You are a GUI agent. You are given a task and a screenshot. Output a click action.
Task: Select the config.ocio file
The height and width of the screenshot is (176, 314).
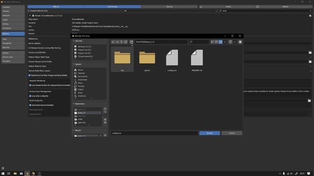pyautogui.click(x=172, y=60)
